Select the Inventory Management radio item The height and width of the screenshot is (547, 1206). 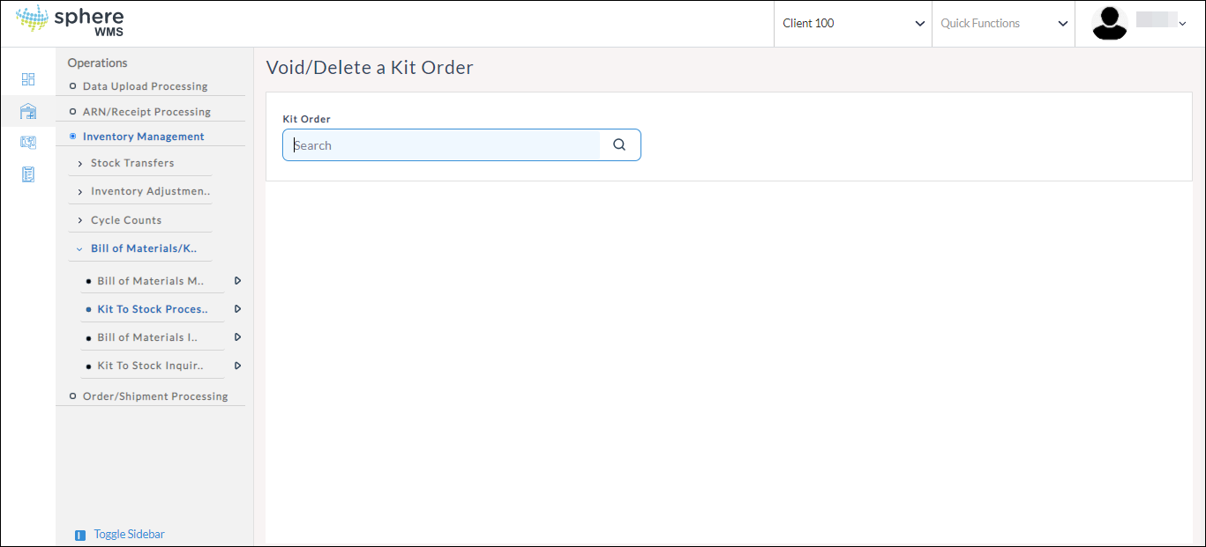136,137
